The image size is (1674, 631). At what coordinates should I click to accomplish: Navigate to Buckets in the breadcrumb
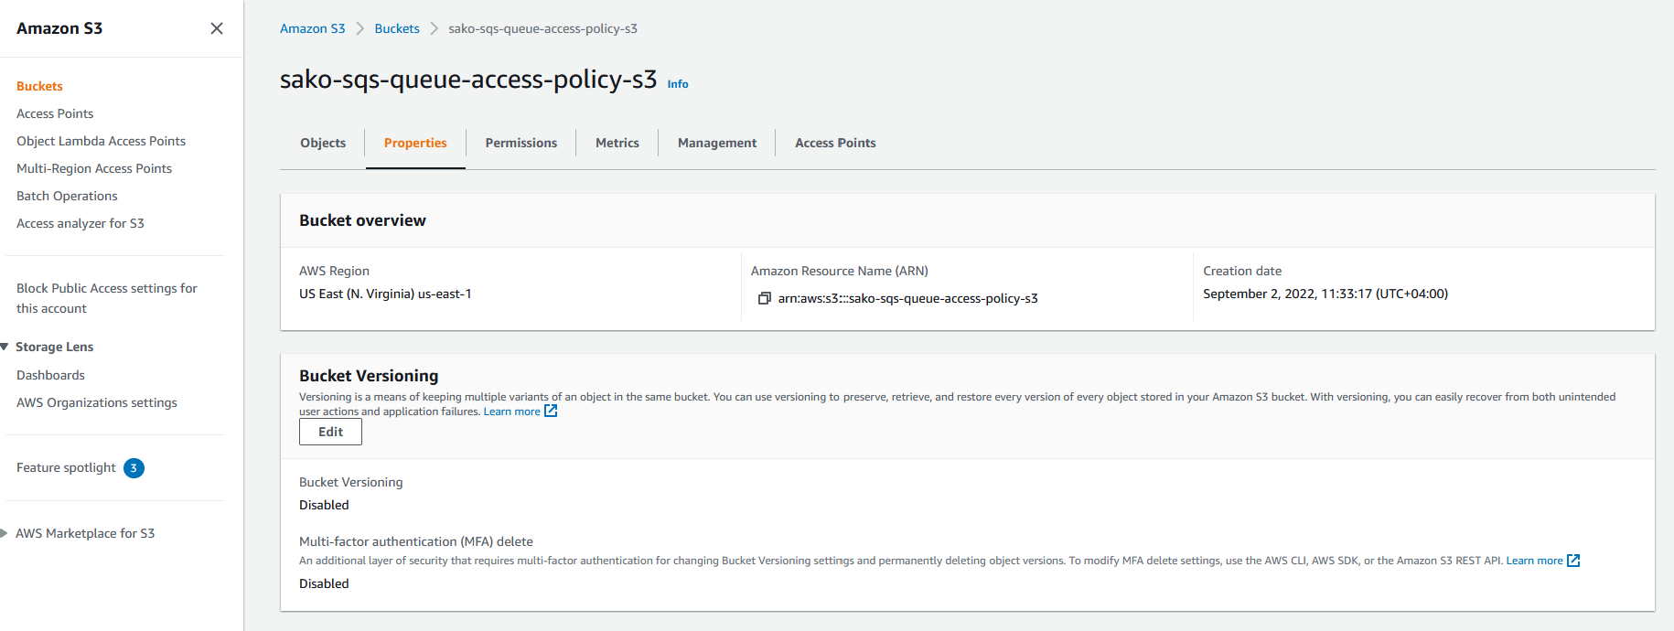(x=397, y=28)
